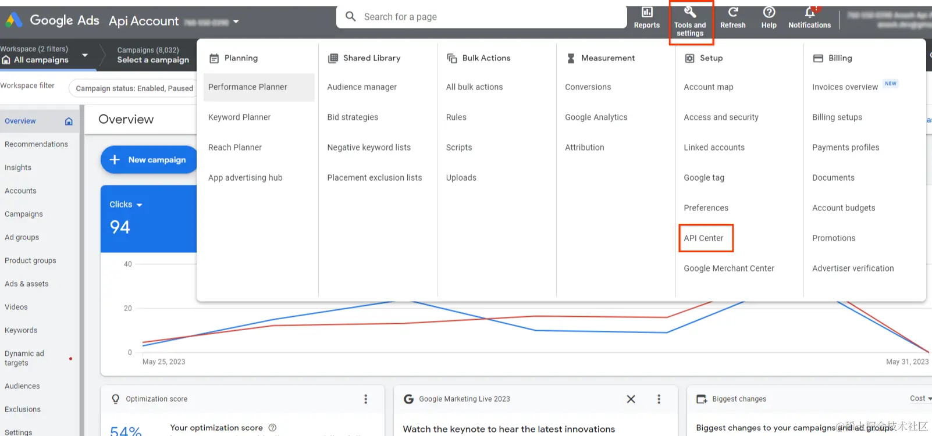The width and height of the screenshot is (932, 436).
Task: Open Rules under Bulk Actions
Action: click(456, 117)
